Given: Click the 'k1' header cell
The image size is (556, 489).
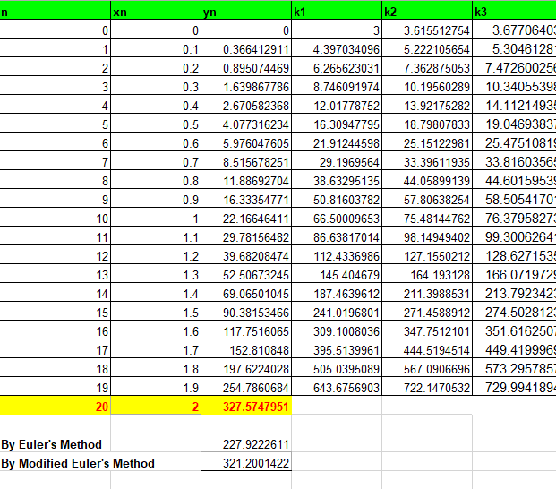Looking at the screenshot, I should tap(337, 13).
